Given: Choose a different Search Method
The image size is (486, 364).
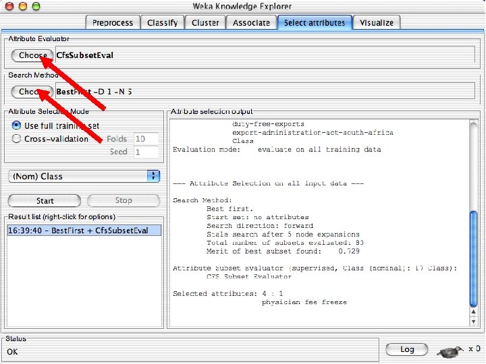Looking at the screenshot, I should coord(32,92).
